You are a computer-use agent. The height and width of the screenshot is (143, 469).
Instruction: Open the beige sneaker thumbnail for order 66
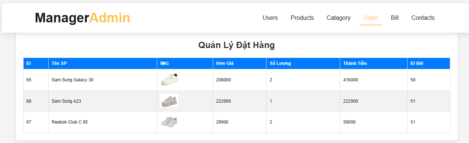(169, 101)
